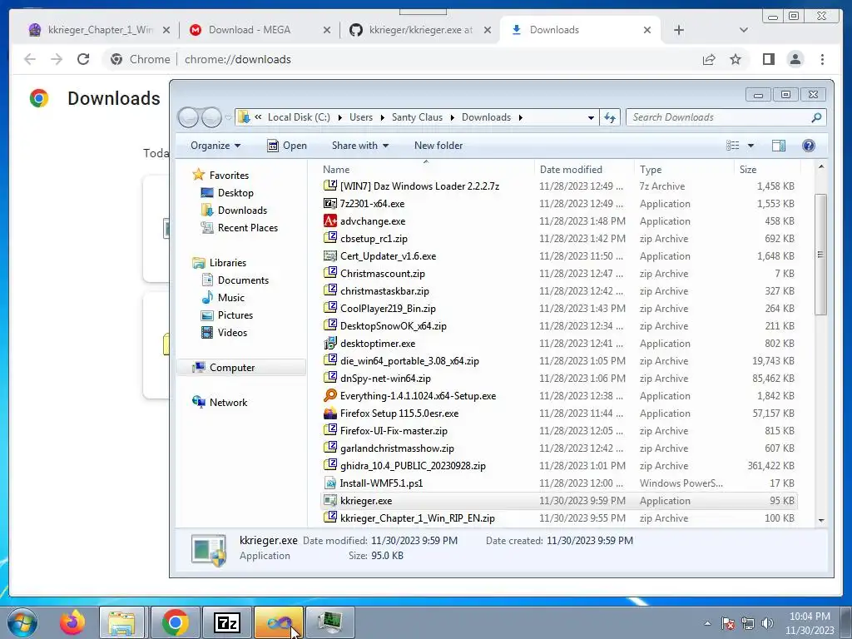The width and height of the screenshot is (852, 639).
Task: Open the Organize menu
Action: 215,146
